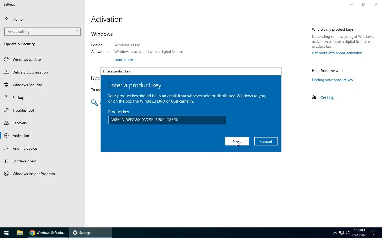Image resolution: width=382 pixels, height=238 pixels.
Task: Click the search magnifier in Find a setting
Action: [x=77, y=31]
